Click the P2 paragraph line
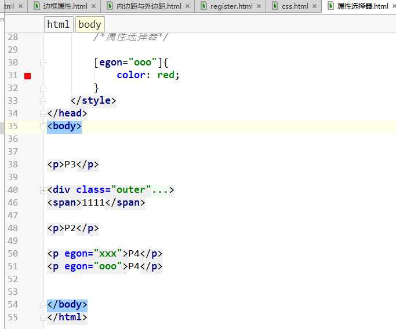396x329 pixels. pyautogui.click(x=73, y=228)
